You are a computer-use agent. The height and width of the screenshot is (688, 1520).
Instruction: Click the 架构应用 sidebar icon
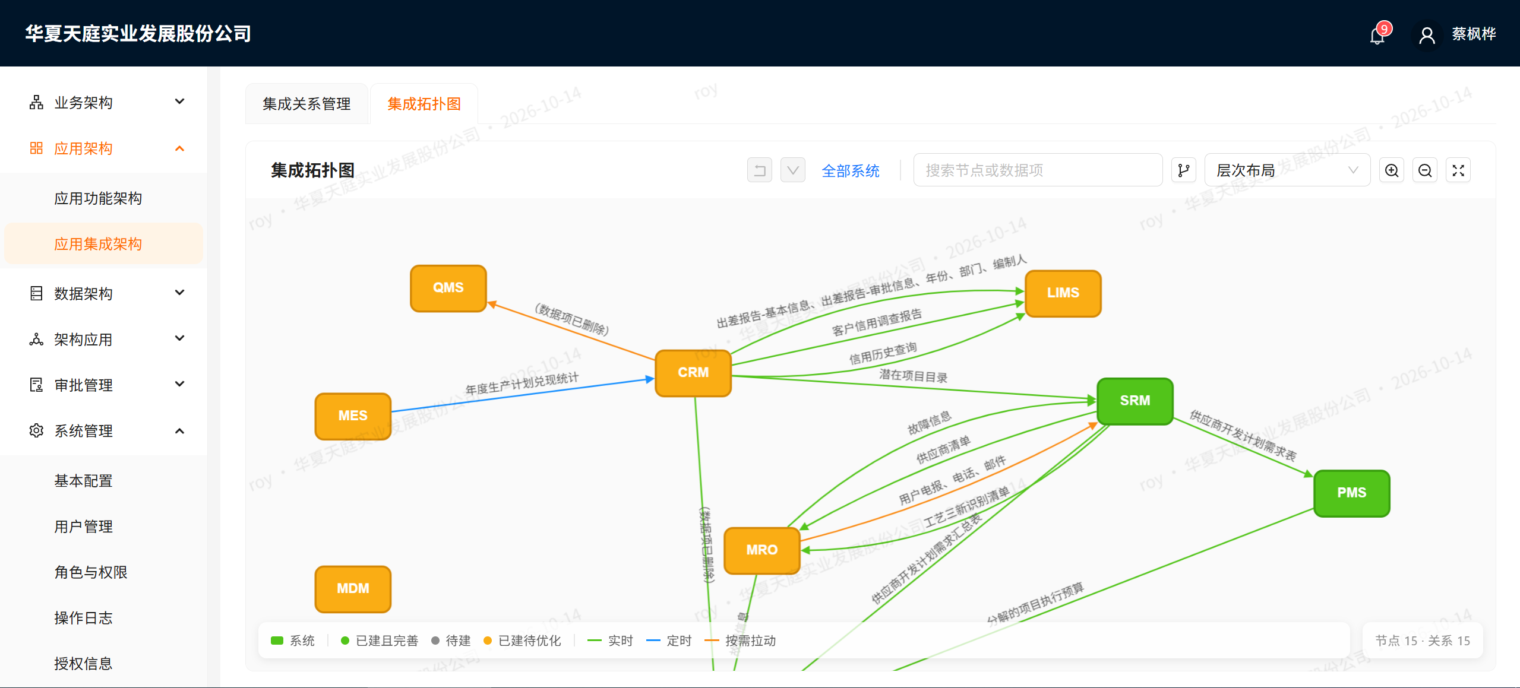click(x=36, y=339)
